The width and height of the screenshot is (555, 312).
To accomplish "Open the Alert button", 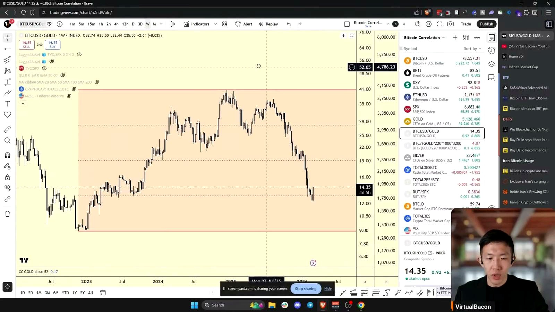I will [244, 24].
